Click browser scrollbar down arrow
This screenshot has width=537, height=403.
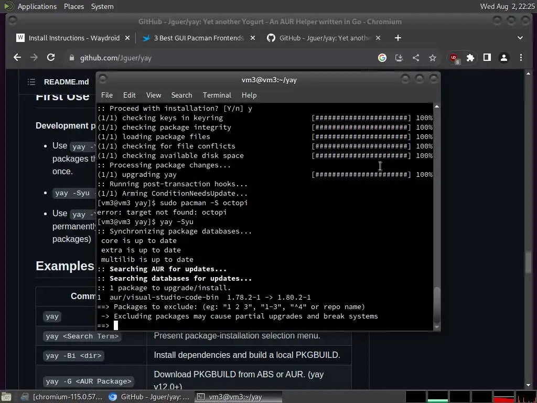(528, 385)
